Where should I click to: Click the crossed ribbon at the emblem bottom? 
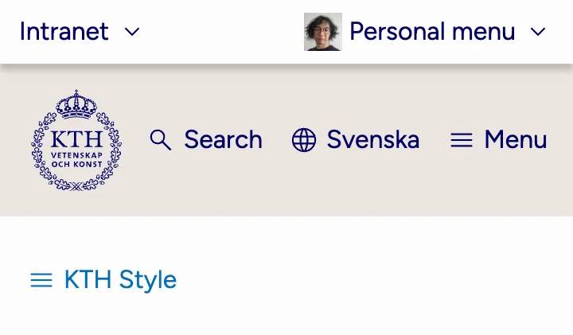(76, 185)
